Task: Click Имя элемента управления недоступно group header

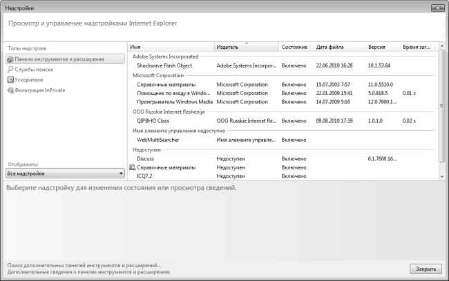Action: pyautogui.click(x=179, y=131)
